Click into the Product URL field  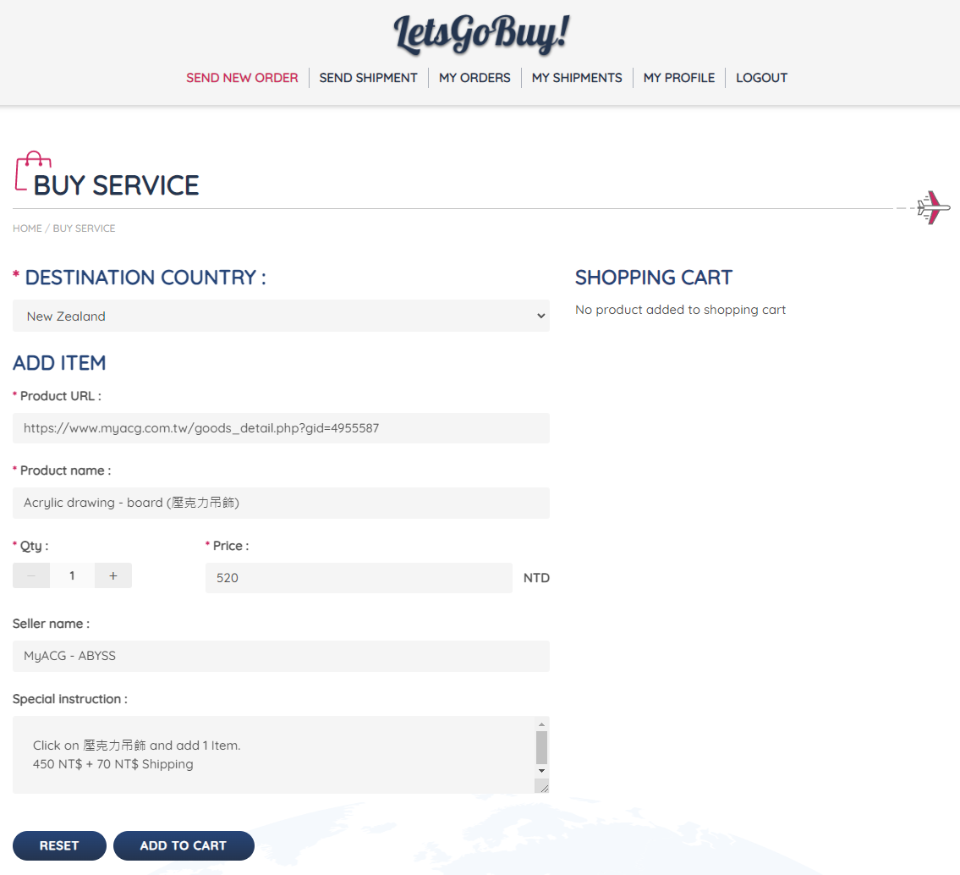tap(281, 428)
